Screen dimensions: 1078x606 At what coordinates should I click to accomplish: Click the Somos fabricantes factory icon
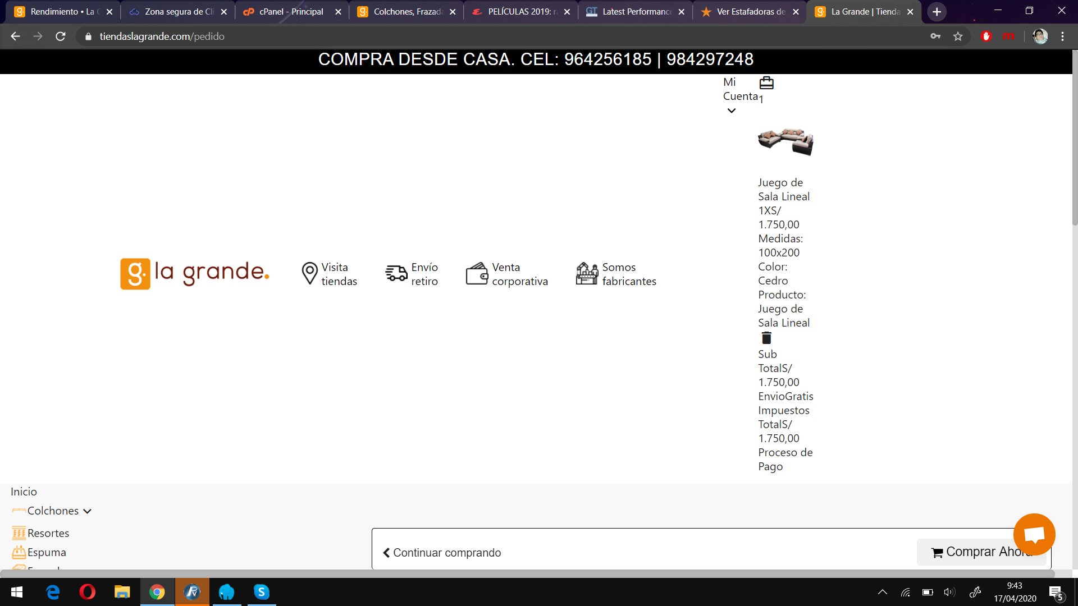(587, 274)
